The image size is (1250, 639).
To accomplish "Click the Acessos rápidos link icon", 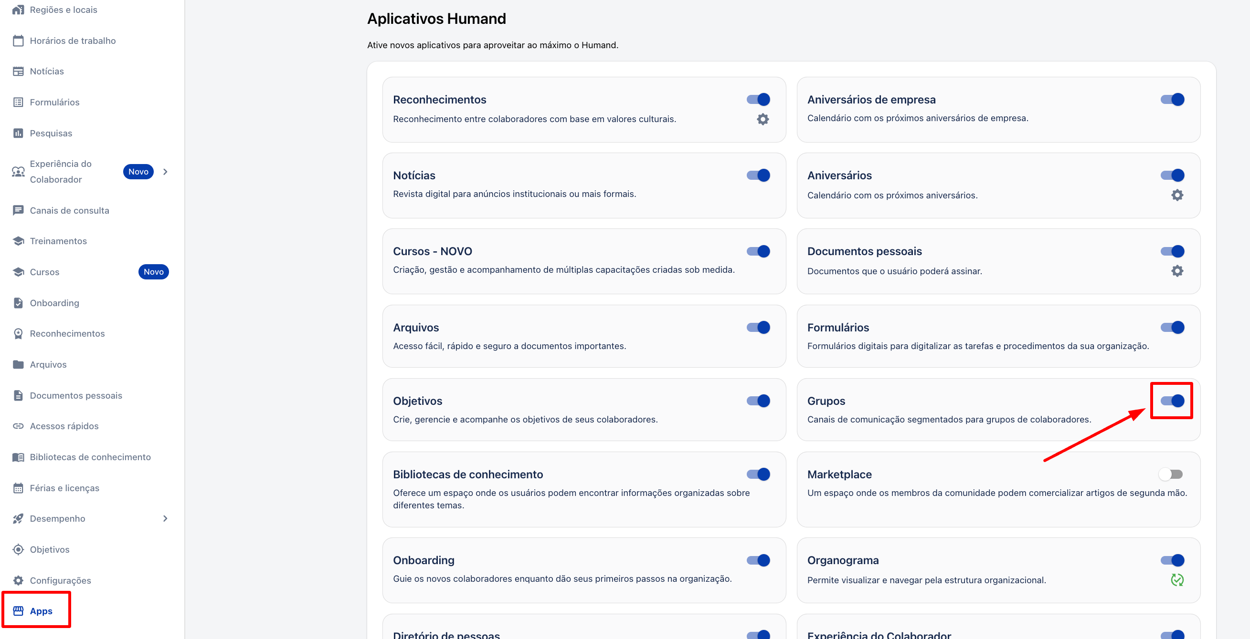I will 18,426.
